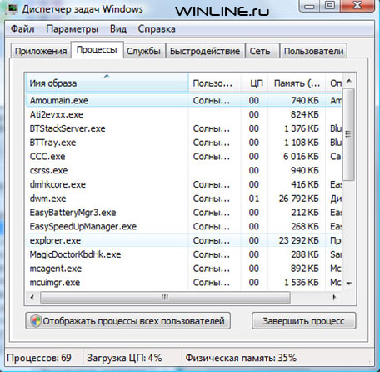This screenshot has width=380, height=372.
Task: Click the Отображать процессы всех пользователей button
Action: coord(128,321)
